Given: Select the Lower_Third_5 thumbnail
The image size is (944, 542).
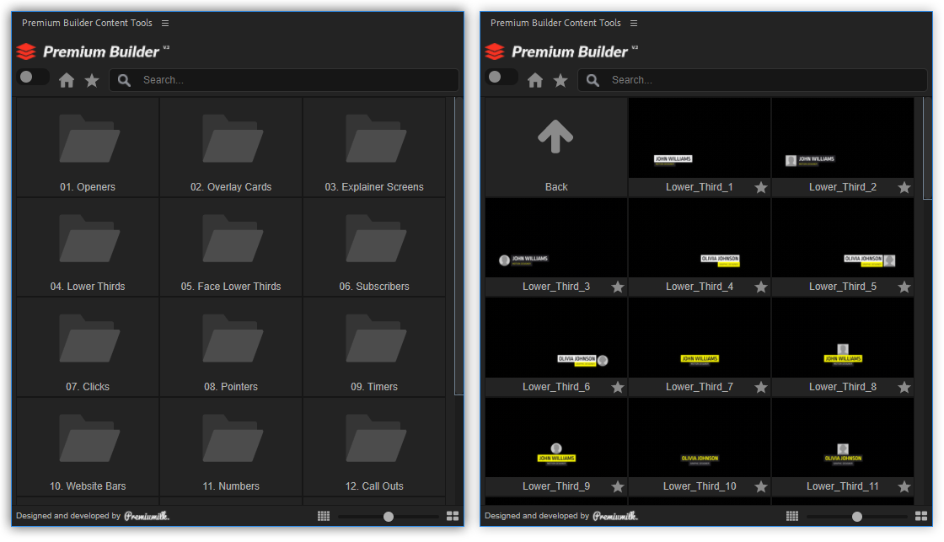Looking at the screenshot, I should 843,238.
